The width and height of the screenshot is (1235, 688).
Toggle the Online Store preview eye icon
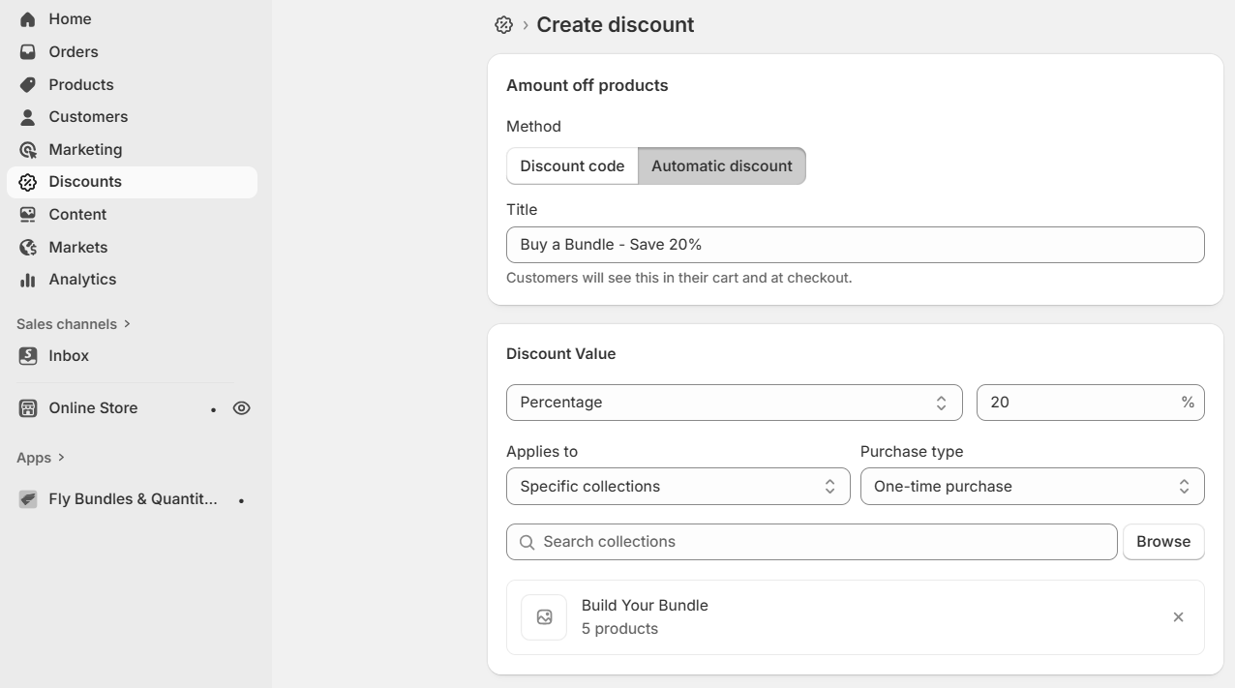point(241,407)
